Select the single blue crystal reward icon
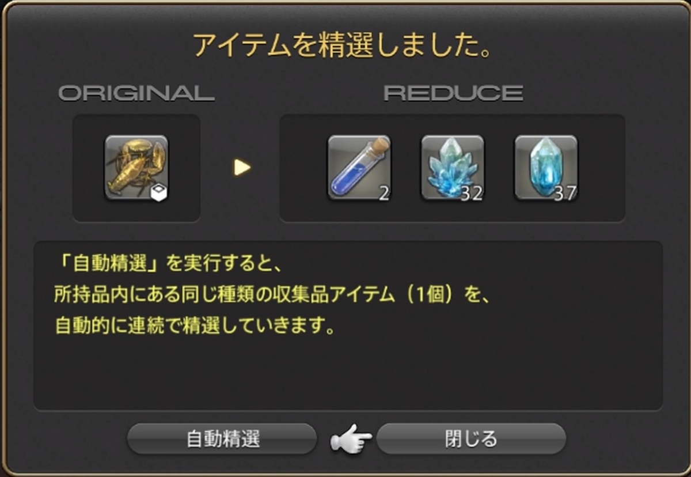Image resolution: width=691 pixels, height=477 pixels. 546,168
